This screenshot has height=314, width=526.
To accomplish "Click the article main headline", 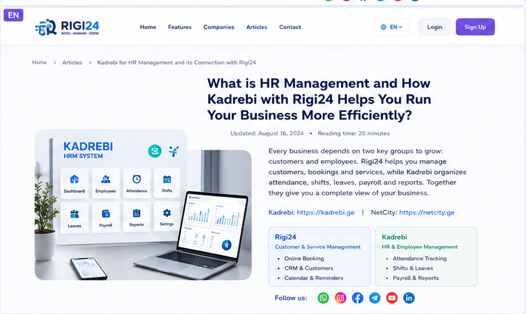I will [319, 99].
